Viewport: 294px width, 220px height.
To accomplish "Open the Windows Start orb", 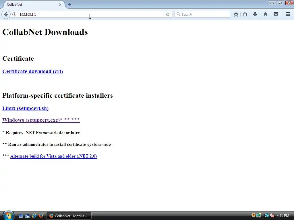I will click(x=8, y=215).
